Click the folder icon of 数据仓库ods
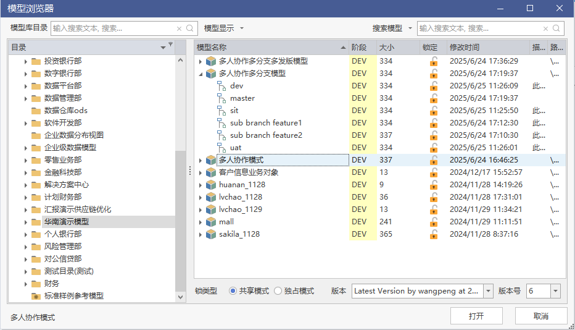The height and width of the screenshot is (330, 575). pyautogui.click(x=36, y=111)
